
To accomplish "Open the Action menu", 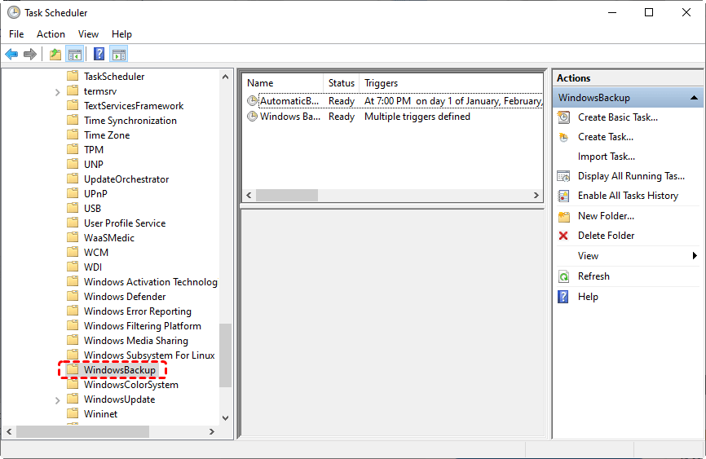I will (51, 34).
